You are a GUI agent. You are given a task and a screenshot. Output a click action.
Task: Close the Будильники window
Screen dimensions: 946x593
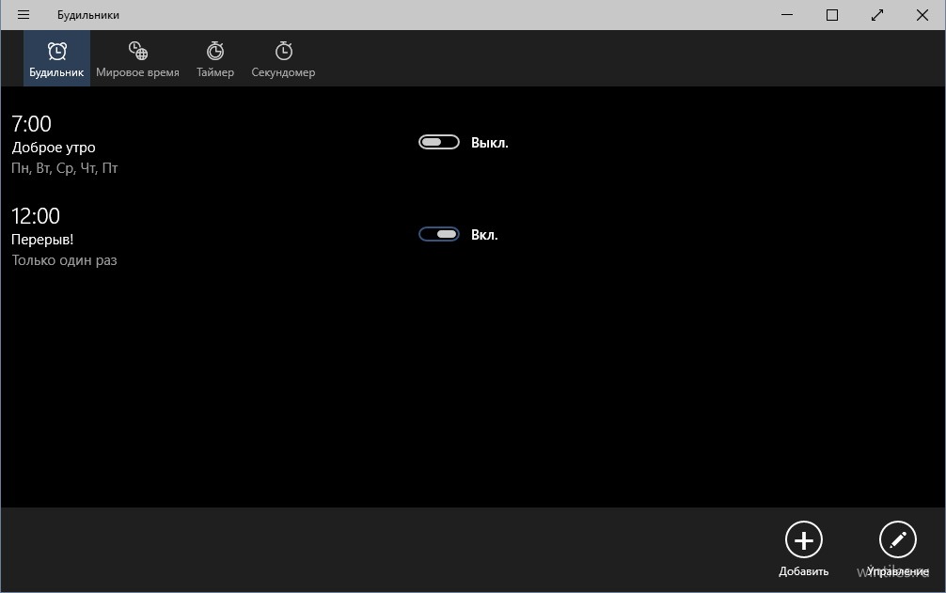pyautogui.click(x=922, y=15)
